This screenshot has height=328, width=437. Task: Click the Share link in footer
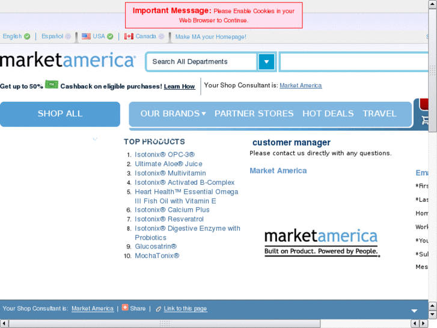(x=138, y=309)
